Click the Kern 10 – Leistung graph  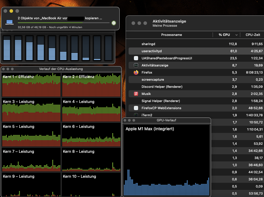click(x=91, y=185)
